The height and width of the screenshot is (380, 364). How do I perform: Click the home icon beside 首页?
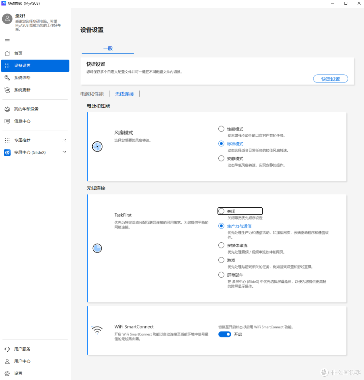7,53
